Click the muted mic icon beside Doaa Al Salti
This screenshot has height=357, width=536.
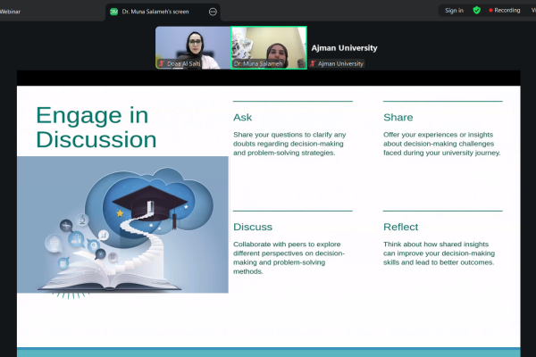pyautogui.click(x=161, y=64)
